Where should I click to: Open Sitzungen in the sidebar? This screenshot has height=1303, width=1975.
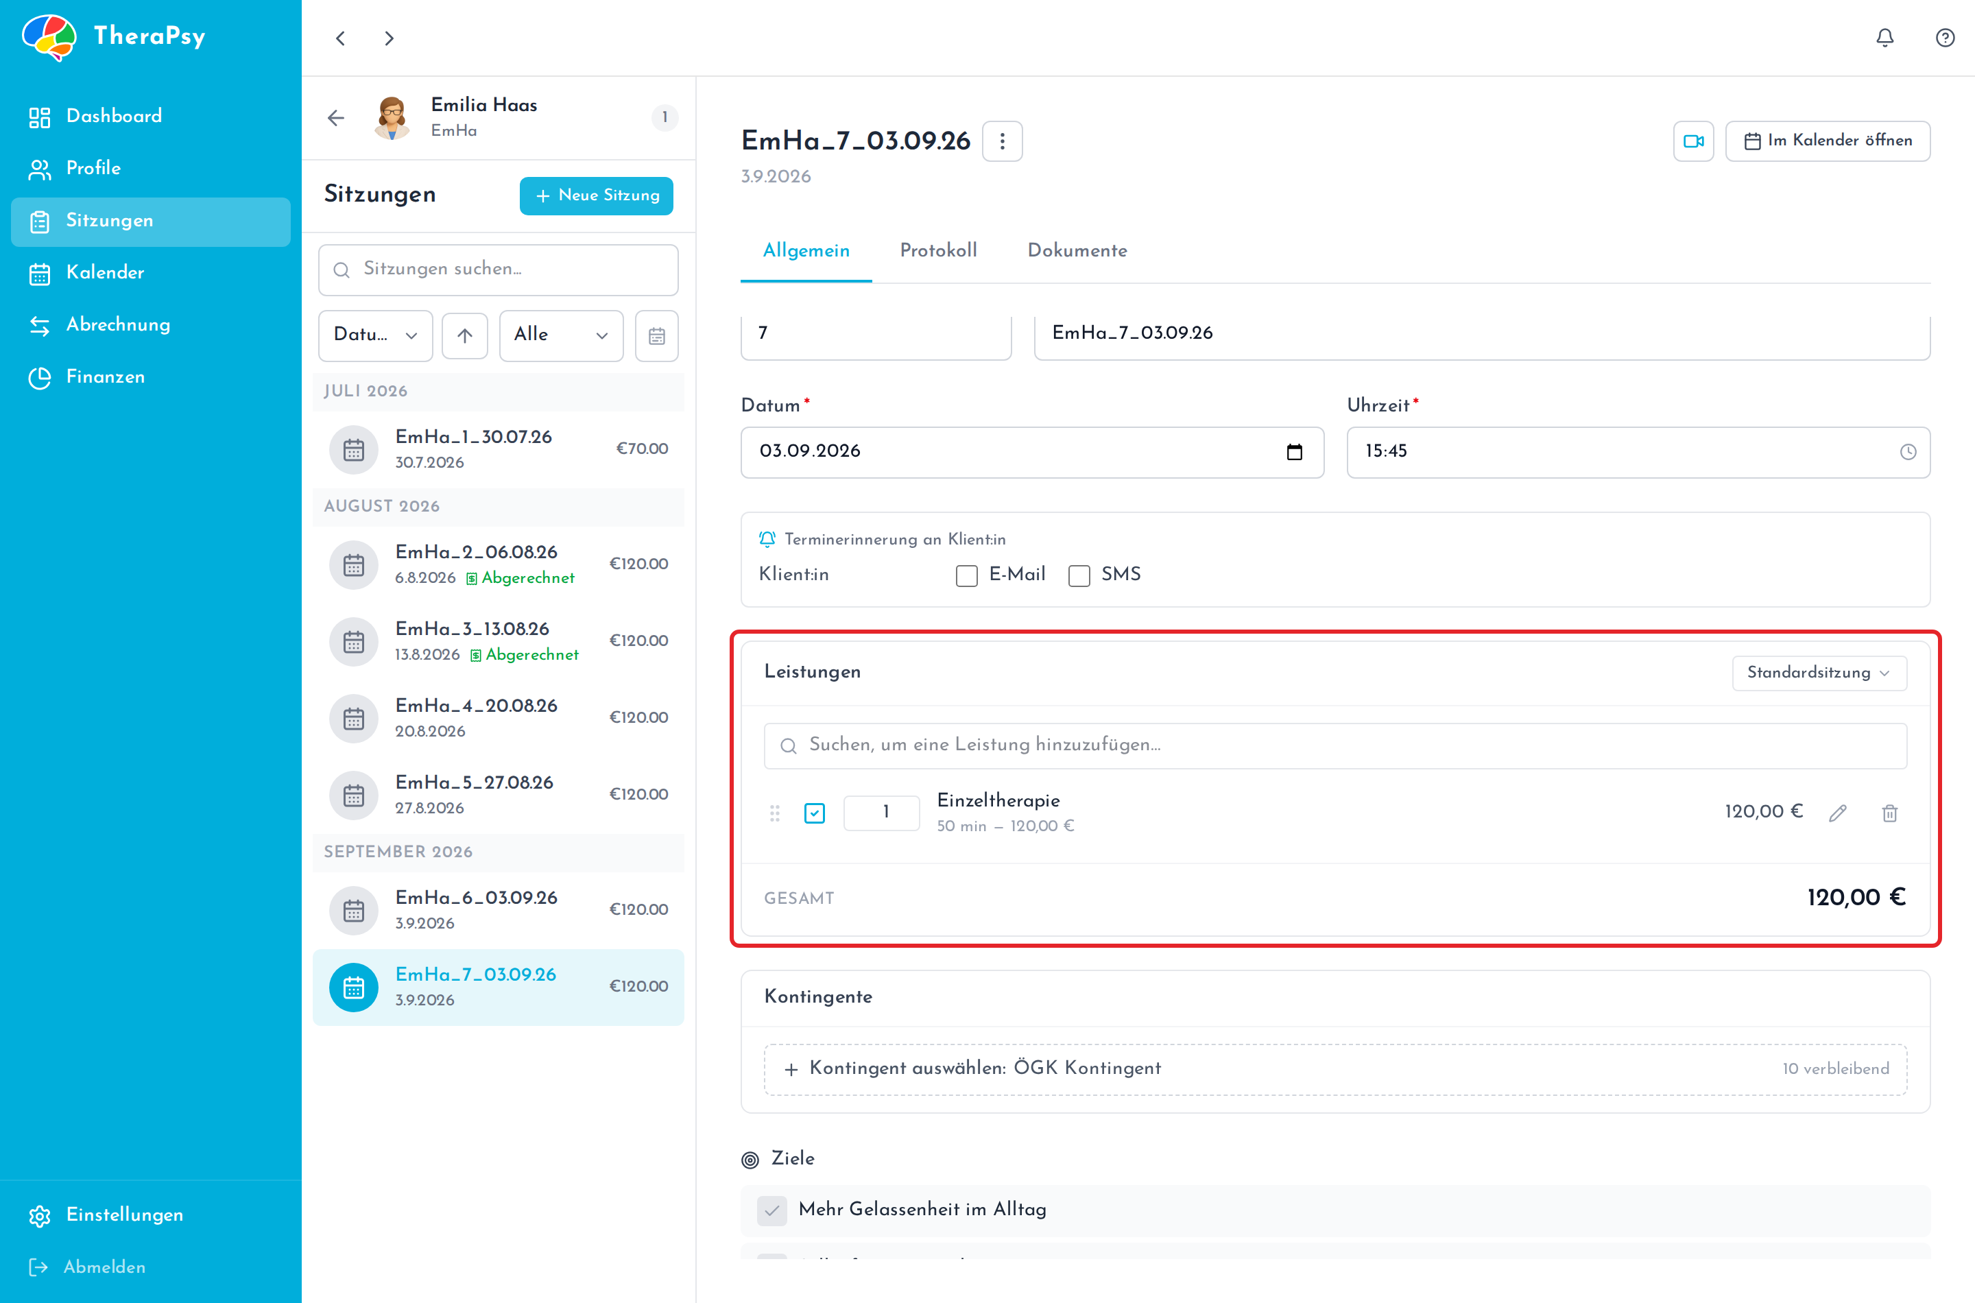click(150, 221)
